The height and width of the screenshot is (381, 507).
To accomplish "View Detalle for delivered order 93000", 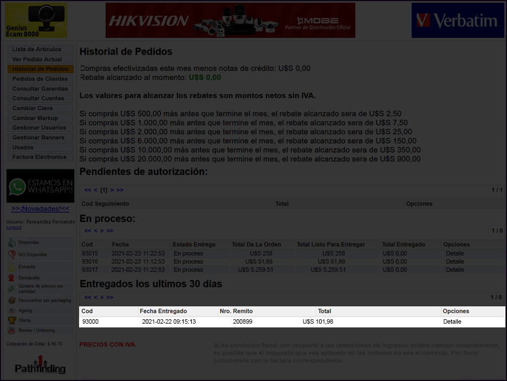I will pyautogui.click(x=452, y=321).
